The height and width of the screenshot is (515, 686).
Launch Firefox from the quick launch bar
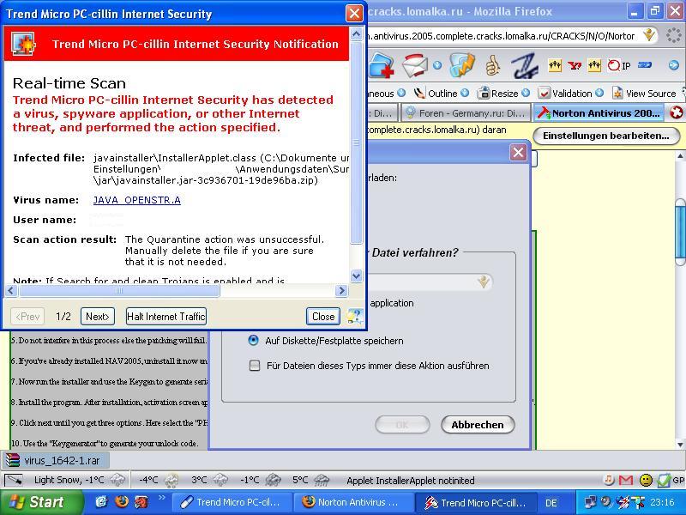pyautogui.click(x=121, y=501)
